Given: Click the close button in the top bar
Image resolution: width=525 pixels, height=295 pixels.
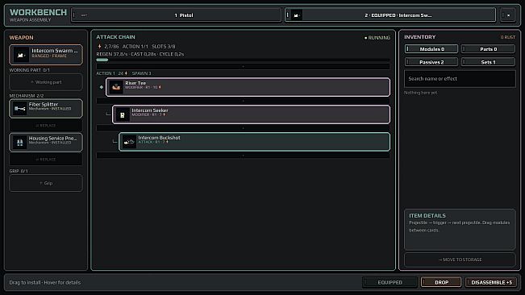Looking at the screenshot, I should (508, 15).
